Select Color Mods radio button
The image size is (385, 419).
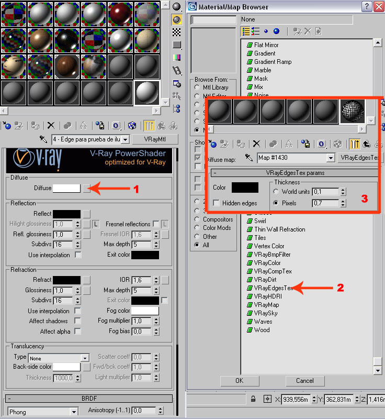click(x=197, y=228)
